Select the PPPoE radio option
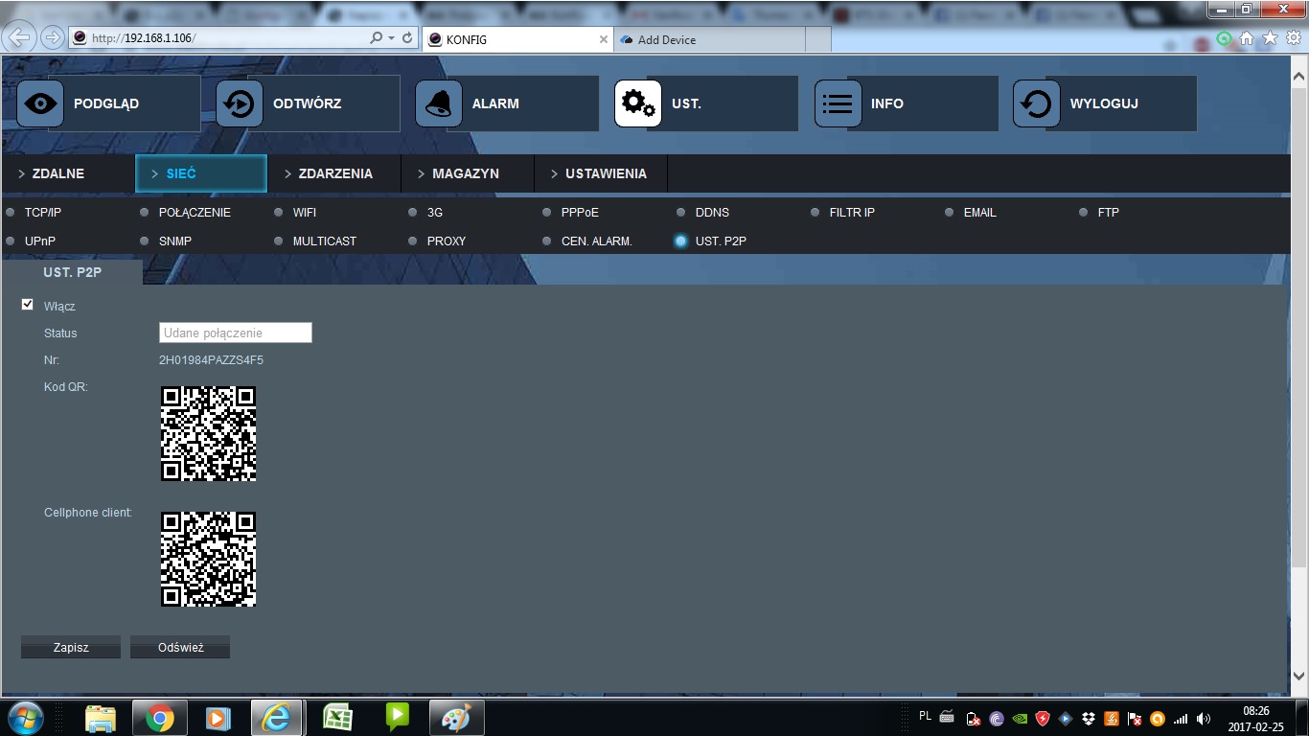Screen dimensions: 1309x736 [547, 213]
